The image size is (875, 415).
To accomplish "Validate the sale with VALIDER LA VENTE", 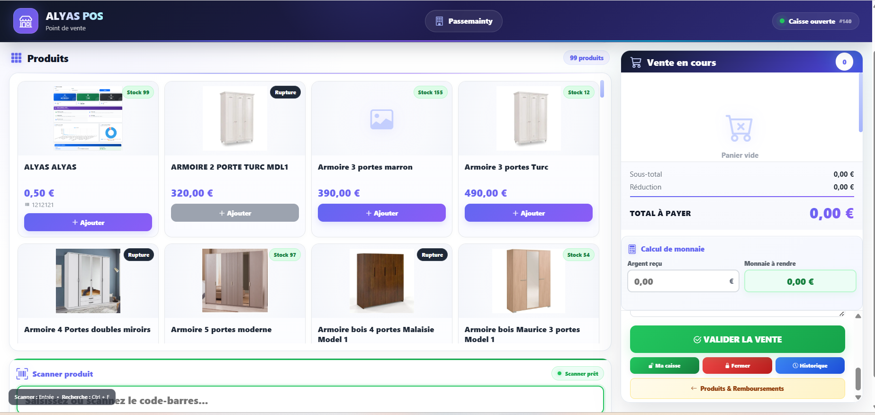I will (x=738, y=339).
